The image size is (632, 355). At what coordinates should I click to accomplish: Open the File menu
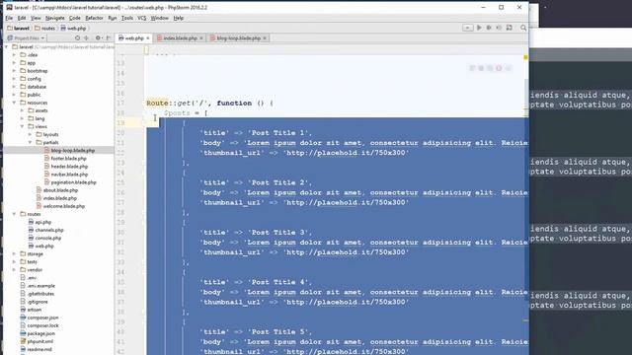click(x=9, y=18)
